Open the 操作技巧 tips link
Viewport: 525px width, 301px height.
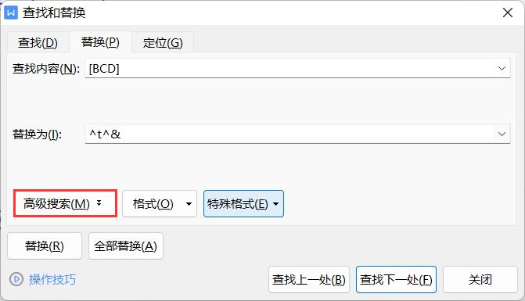(x=52, y=279)
